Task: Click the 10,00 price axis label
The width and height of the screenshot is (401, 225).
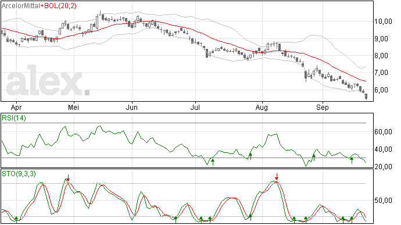Action: [383, 22]
